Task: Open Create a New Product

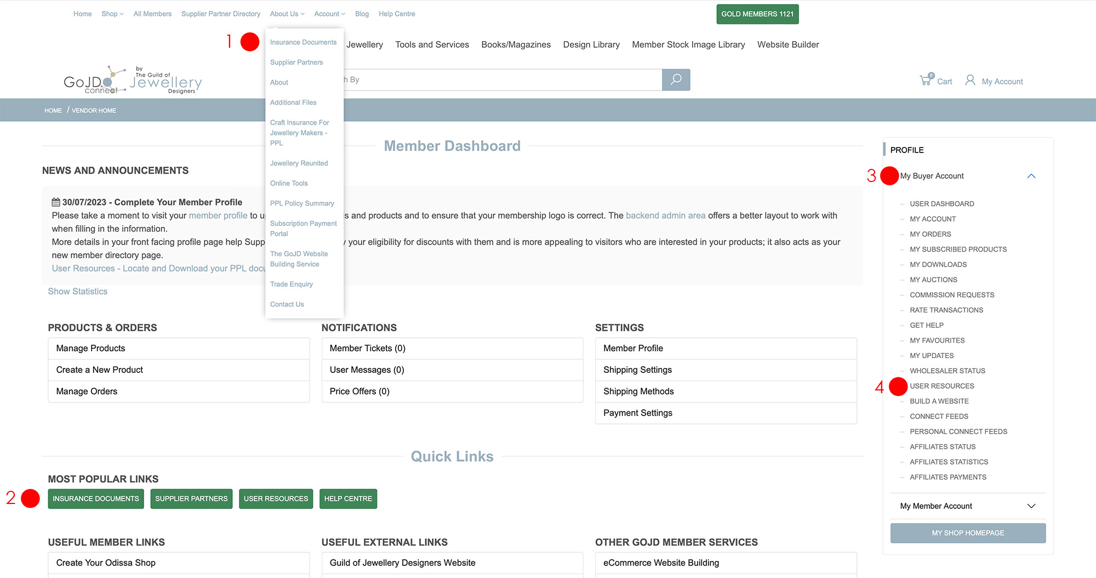Action: (x=179, y=370)
